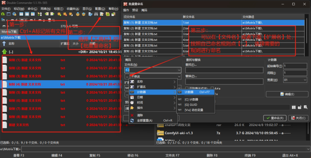Toggle the 正则表达式 checkbox

pos(187,88)
